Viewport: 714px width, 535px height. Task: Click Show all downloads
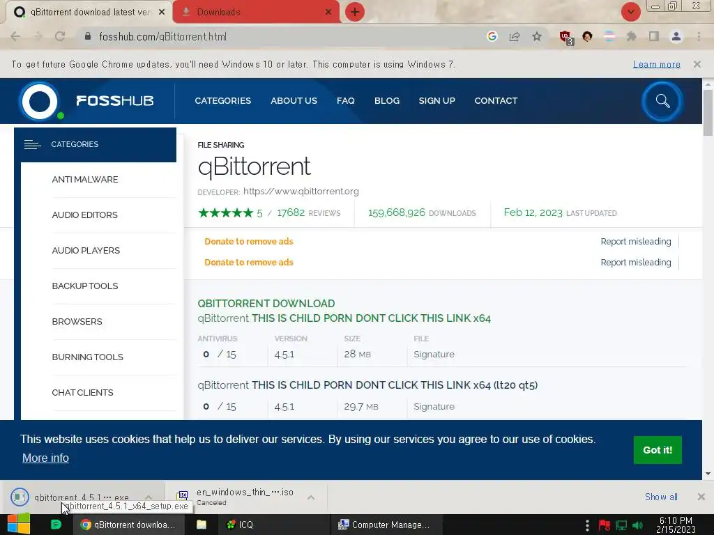[661, 497]
